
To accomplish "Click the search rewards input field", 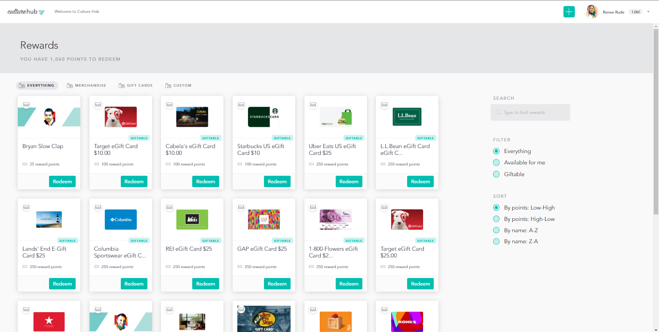I will pos(530,112).
